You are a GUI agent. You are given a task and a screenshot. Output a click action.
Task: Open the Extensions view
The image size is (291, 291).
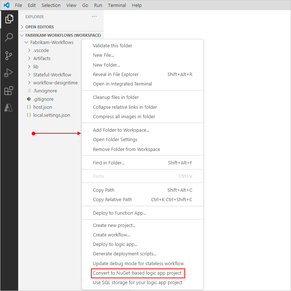(9, 91)
